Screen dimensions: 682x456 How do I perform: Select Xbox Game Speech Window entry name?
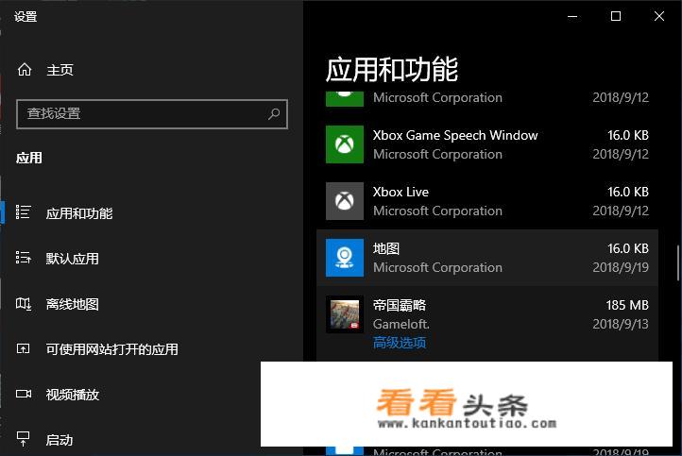455,136
